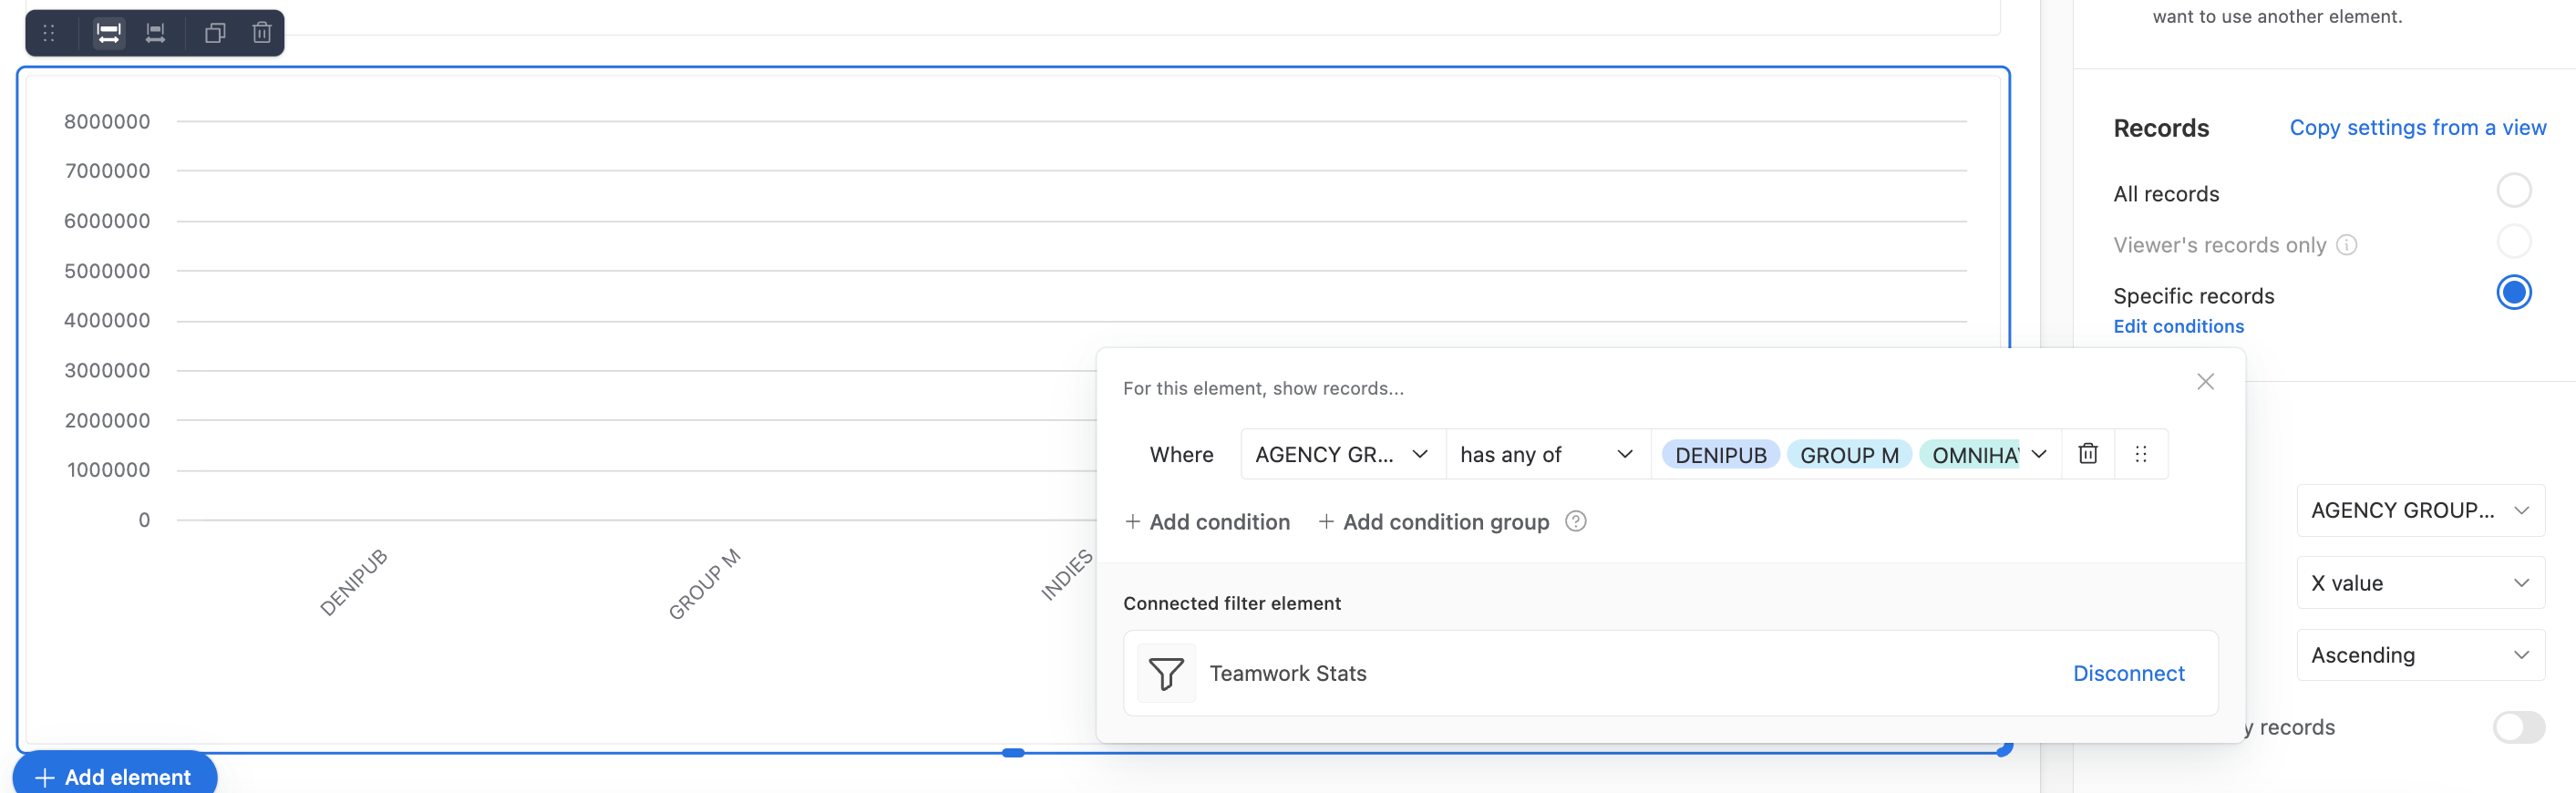2576x793 pixels.
Task: Open the AGENCY GR... field dropdown in condition
Action: click(1343, 454)
